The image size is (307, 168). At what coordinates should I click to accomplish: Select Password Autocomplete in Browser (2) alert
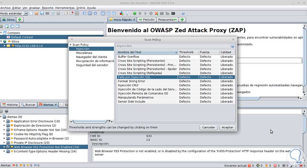coord(41,138)
